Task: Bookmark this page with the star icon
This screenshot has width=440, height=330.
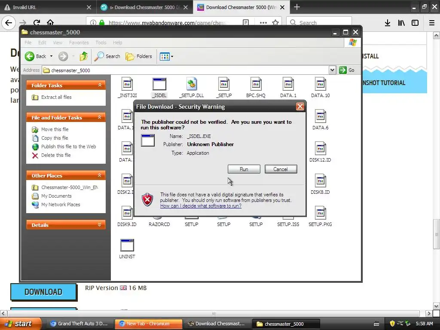Action: [275, 22]
